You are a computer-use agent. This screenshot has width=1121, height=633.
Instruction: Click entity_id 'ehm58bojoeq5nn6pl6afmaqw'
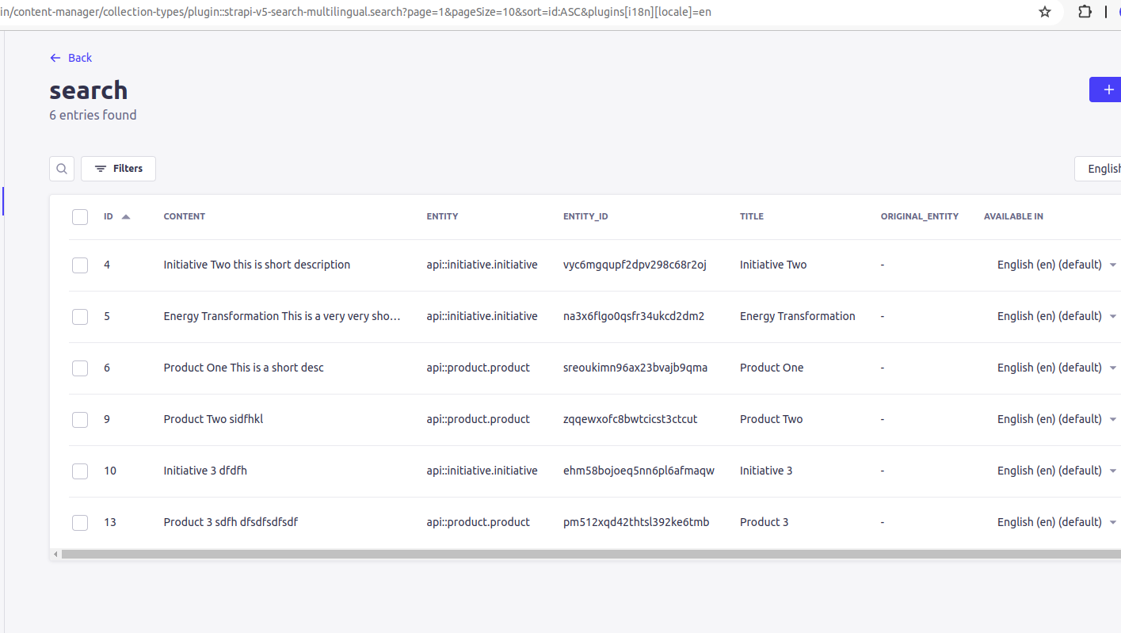tap(639, 471)
